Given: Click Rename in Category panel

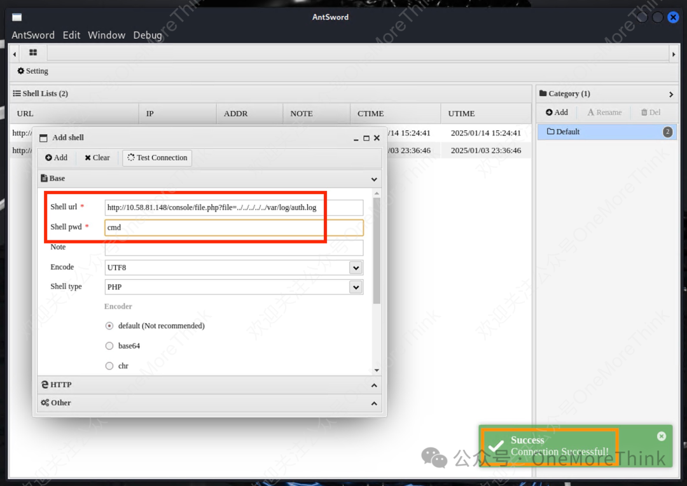Looking at the screenshot, I should 605,113.
